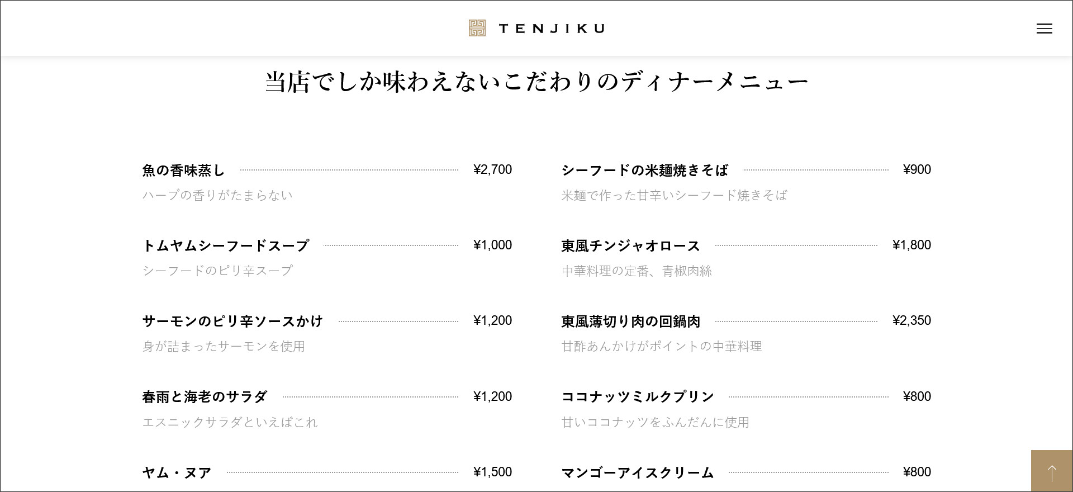
Task: Click 東風薄切り肉の回鍋肉 item title
Action: (631, 321)
